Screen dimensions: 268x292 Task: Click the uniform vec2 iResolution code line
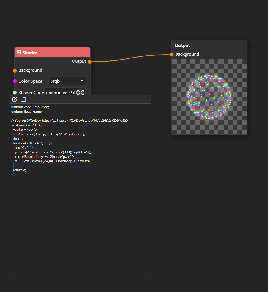30,107
